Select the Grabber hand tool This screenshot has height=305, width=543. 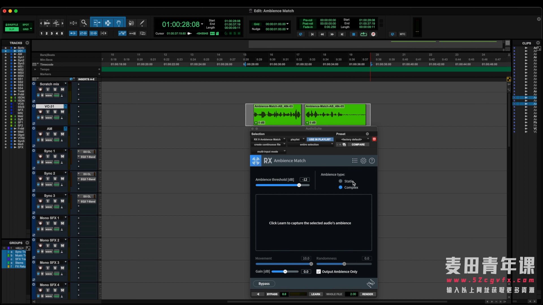pos(119,23)
